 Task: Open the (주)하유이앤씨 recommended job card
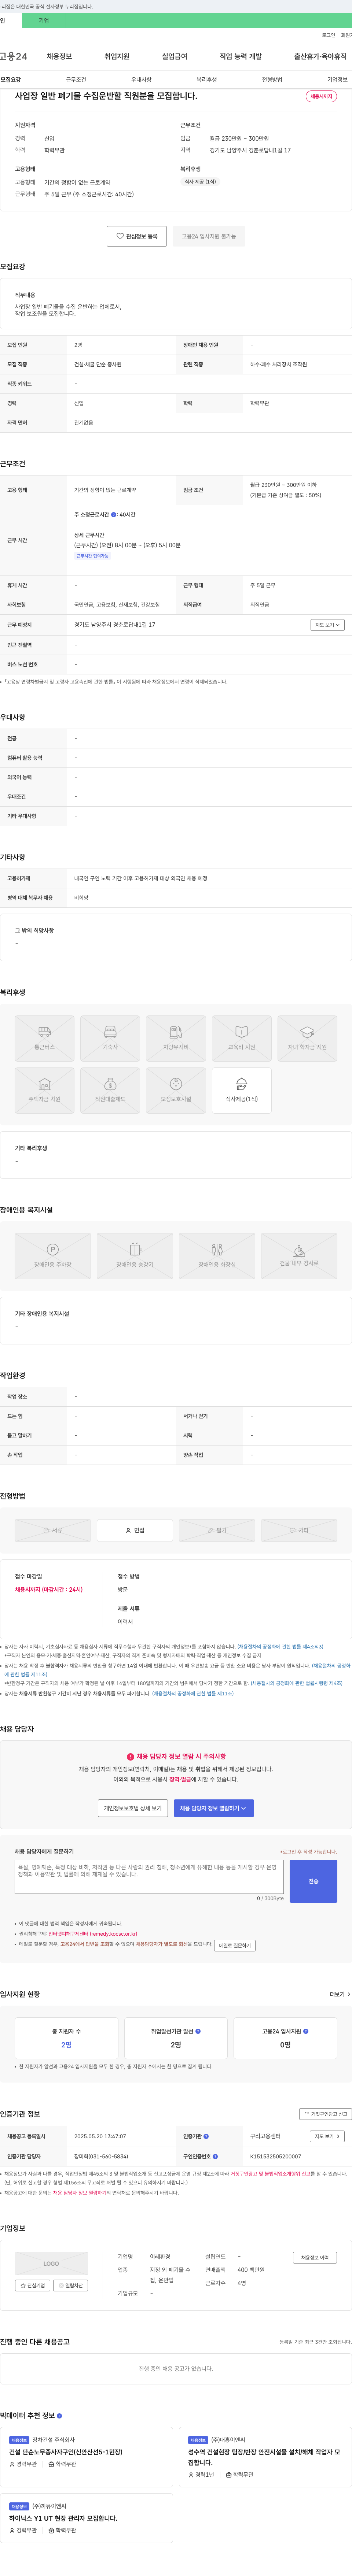pyautogui.click(x=87, y=2518)
